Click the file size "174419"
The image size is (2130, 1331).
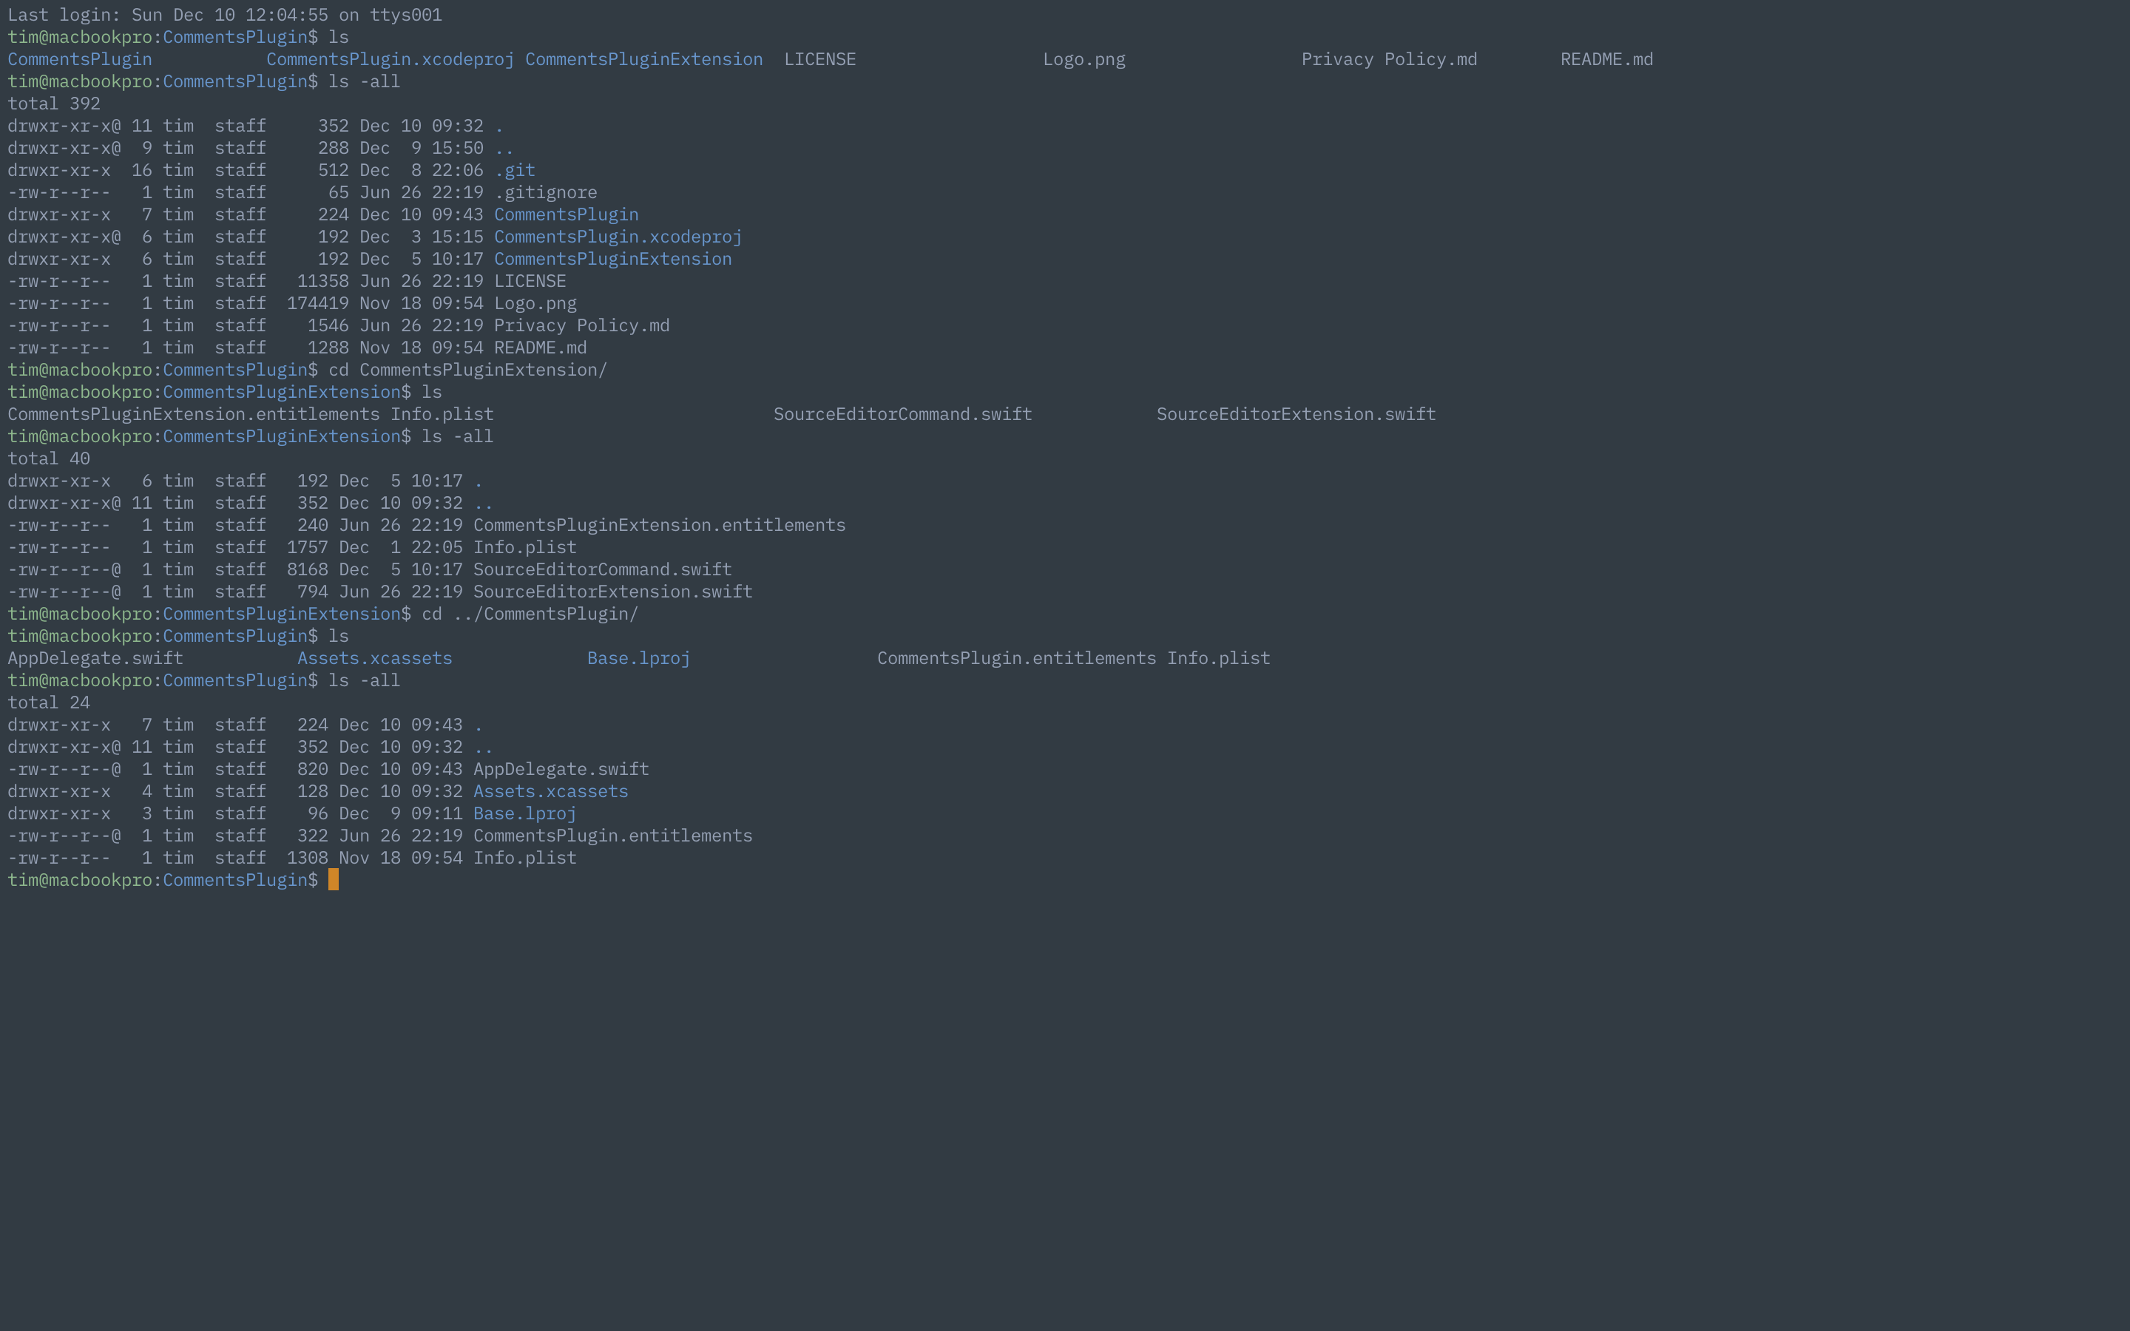(x=318, y=304)
